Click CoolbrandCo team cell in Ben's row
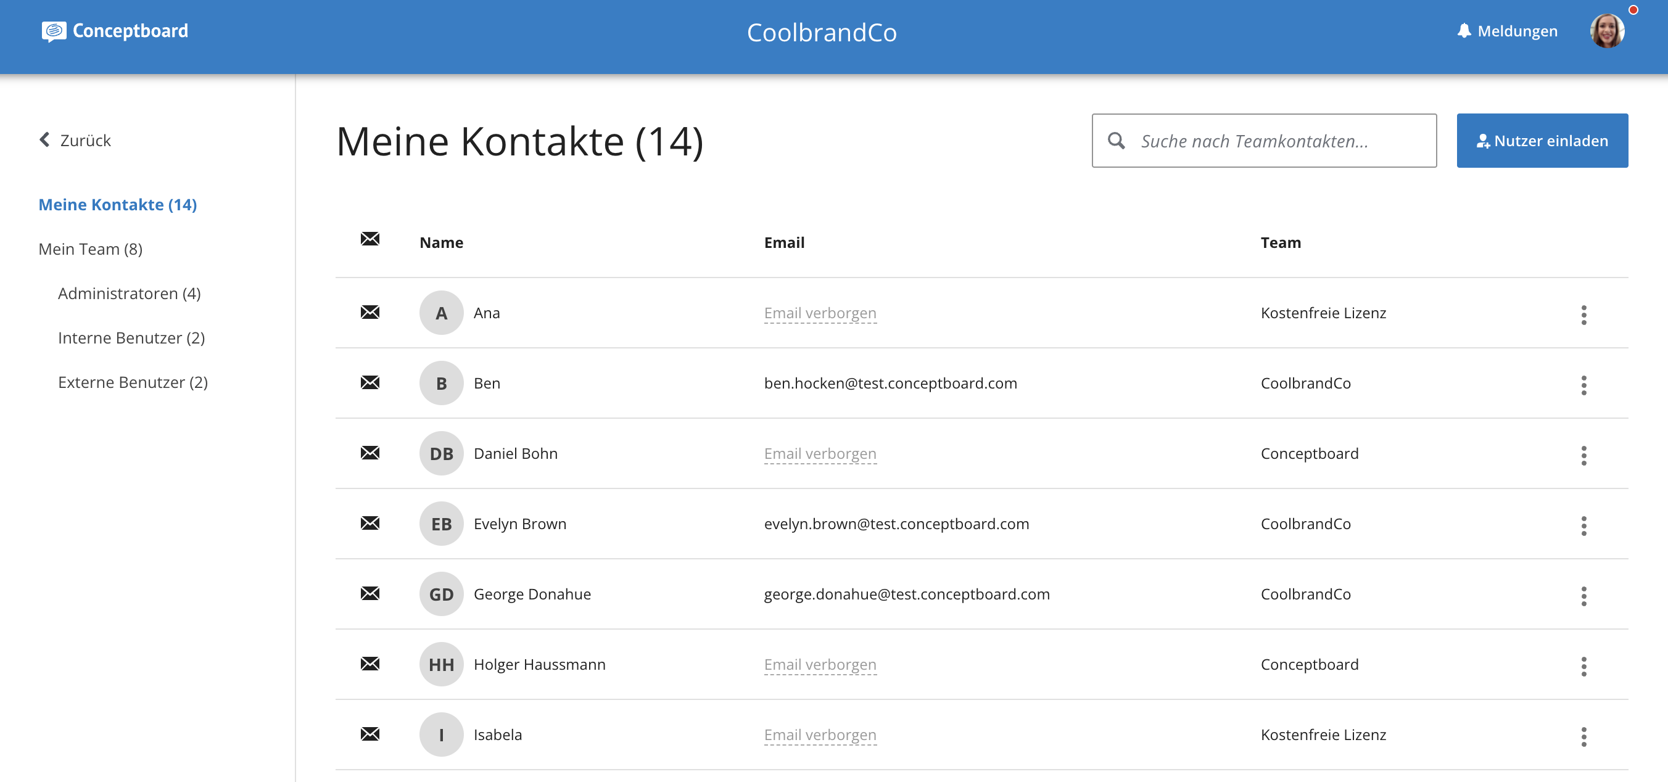 point(1305,383)
